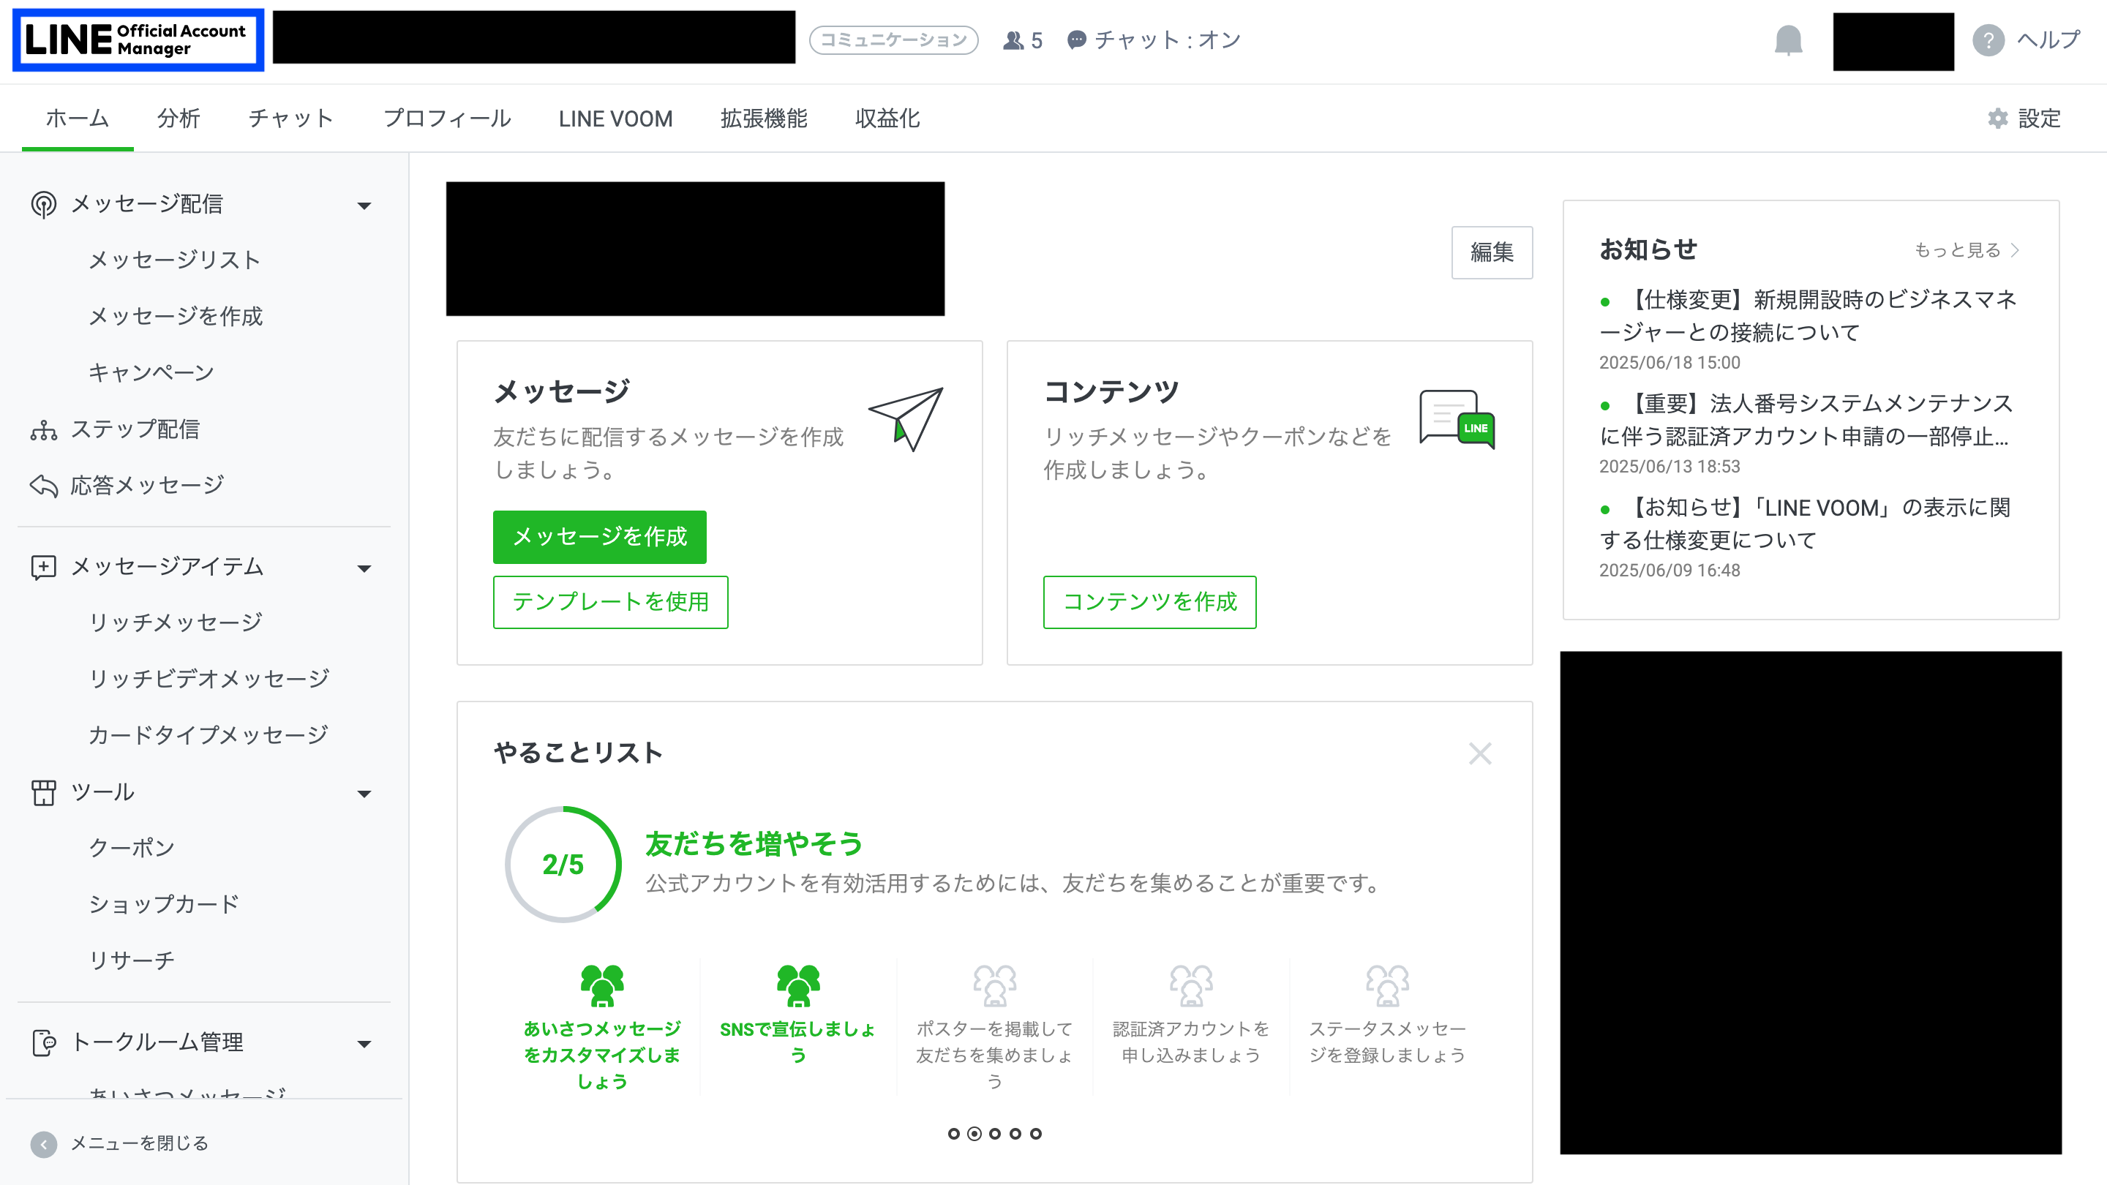Click the ステップ配信 sidebar icon
Screen dimensions: 2107x1185
coord(43,429)
